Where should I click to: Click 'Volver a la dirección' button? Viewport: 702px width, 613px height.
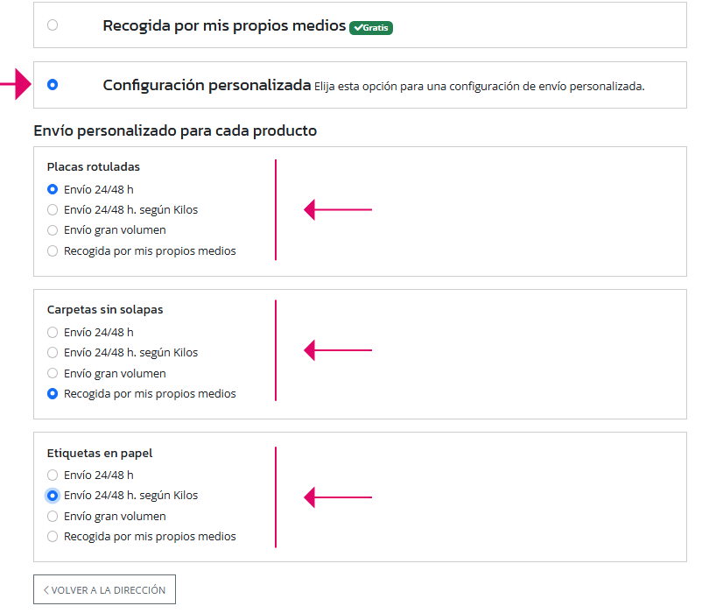[105, 589]
